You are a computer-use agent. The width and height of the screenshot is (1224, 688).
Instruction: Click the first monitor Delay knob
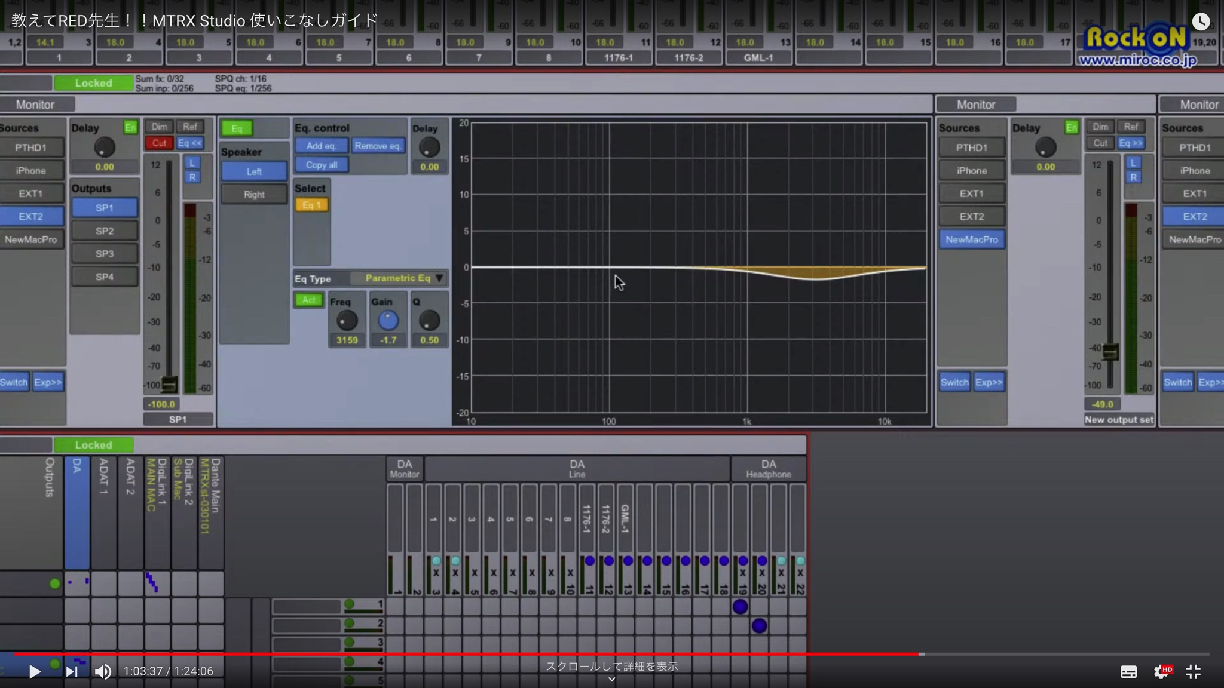[105, 147]
